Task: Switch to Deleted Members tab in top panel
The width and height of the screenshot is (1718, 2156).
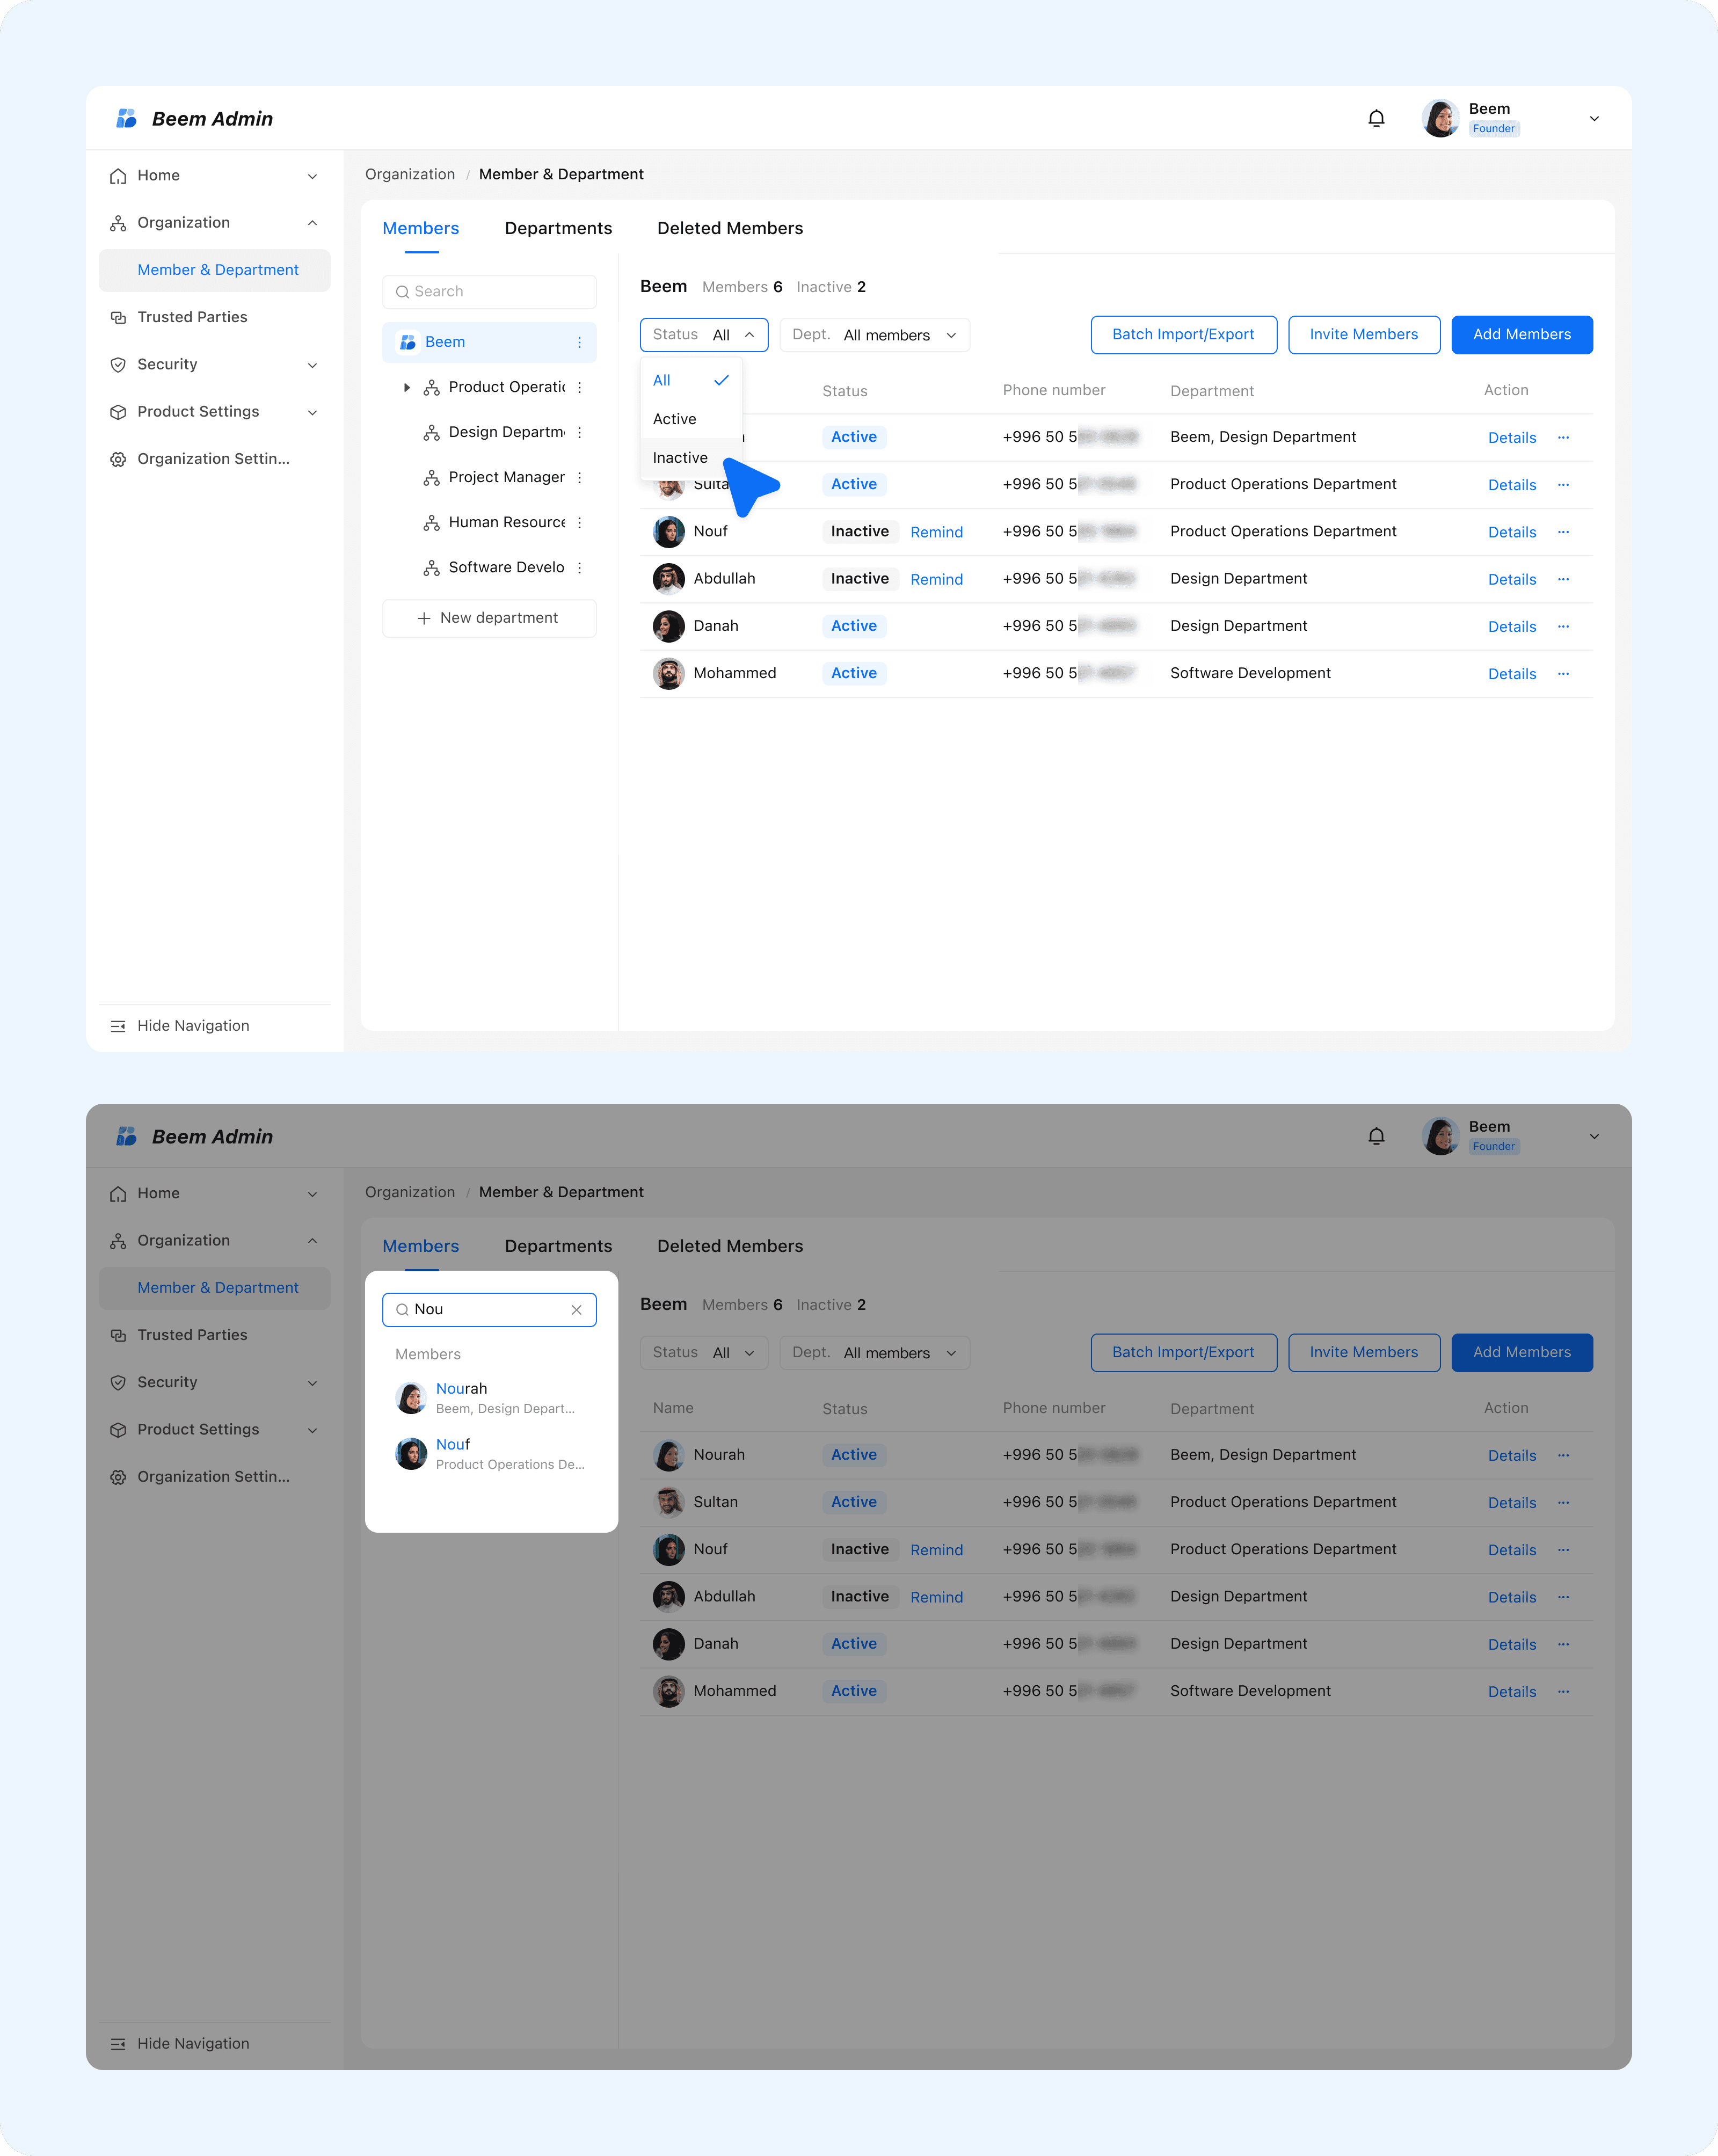Action: coord(730,229)
